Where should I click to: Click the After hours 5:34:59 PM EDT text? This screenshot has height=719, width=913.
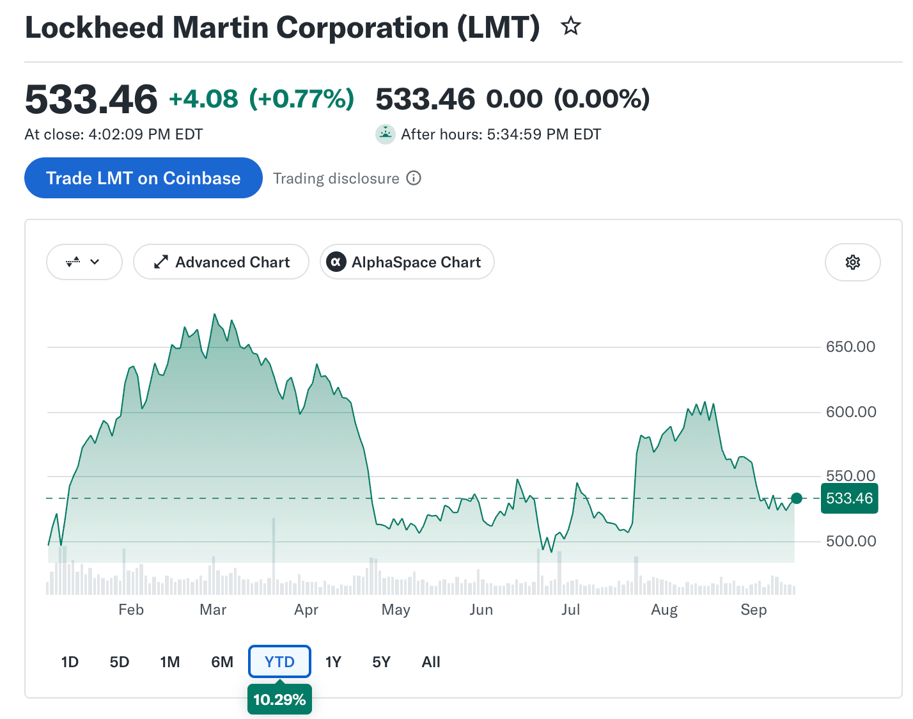501,134
